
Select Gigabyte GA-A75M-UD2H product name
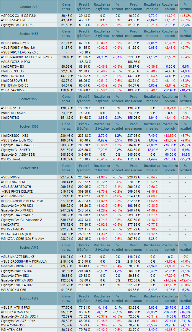pos(19,316)
